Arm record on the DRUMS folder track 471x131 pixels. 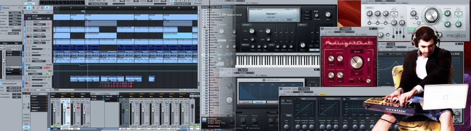[26, 18]
